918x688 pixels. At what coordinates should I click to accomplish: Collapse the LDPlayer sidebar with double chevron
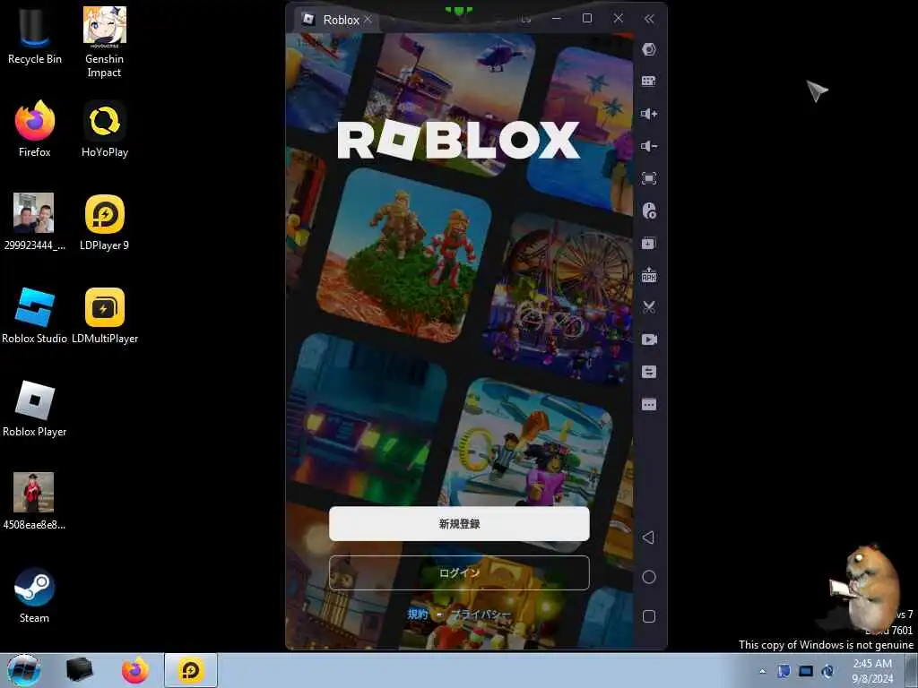click(649, 19)
